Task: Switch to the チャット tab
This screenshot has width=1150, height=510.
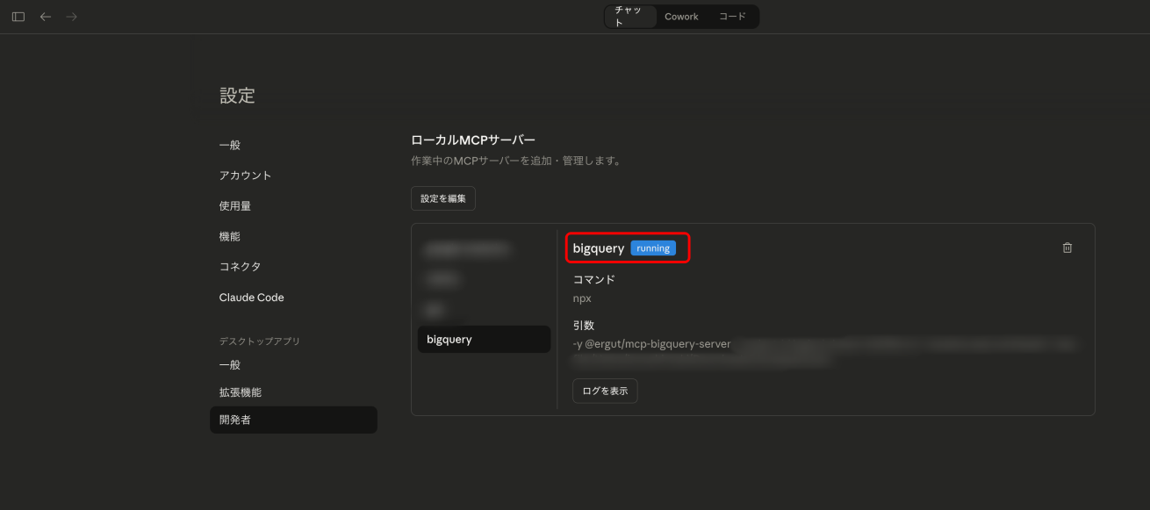Action: (630, 17)
